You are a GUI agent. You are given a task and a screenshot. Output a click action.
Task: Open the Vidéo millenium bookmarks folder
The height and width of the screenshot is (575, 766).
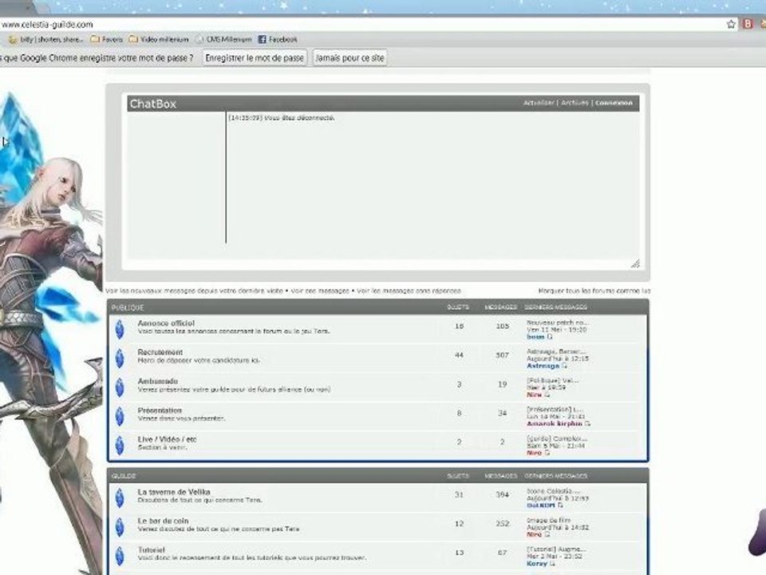pyautogui.click(x=159, y=39)
